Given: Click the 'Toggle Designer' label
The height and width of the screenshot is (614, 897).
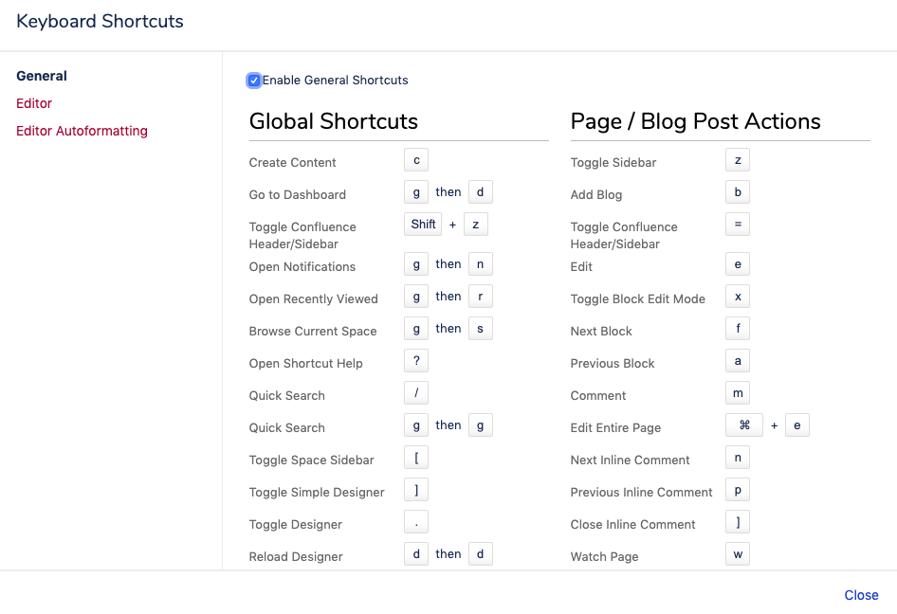Looking at the screenshot, I should (296, 524).
